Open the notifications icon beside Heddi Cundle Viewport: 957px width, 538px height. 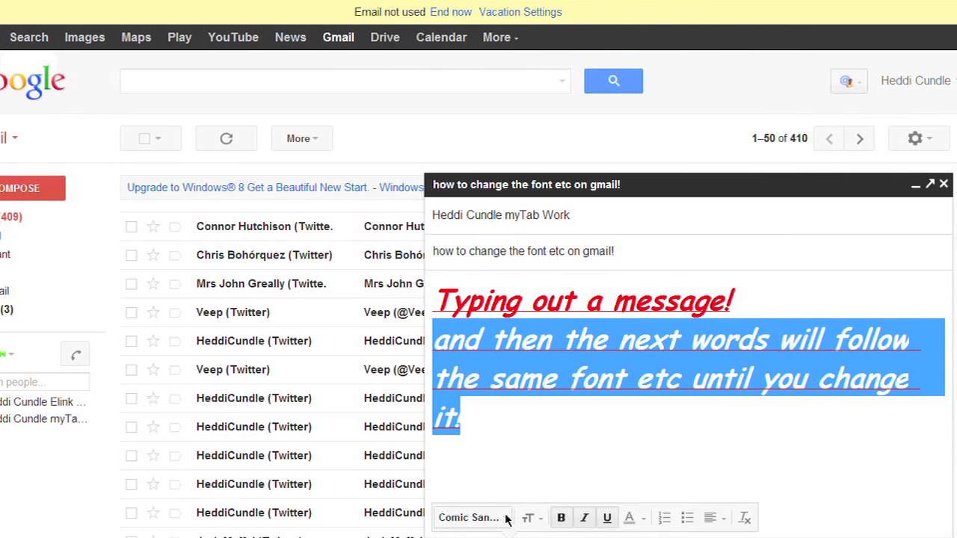(849, 81)
